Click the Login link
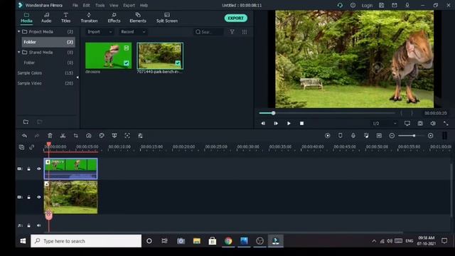Image resolution: width=455 pixels, height=256 pixels. [x=367, y=6]
